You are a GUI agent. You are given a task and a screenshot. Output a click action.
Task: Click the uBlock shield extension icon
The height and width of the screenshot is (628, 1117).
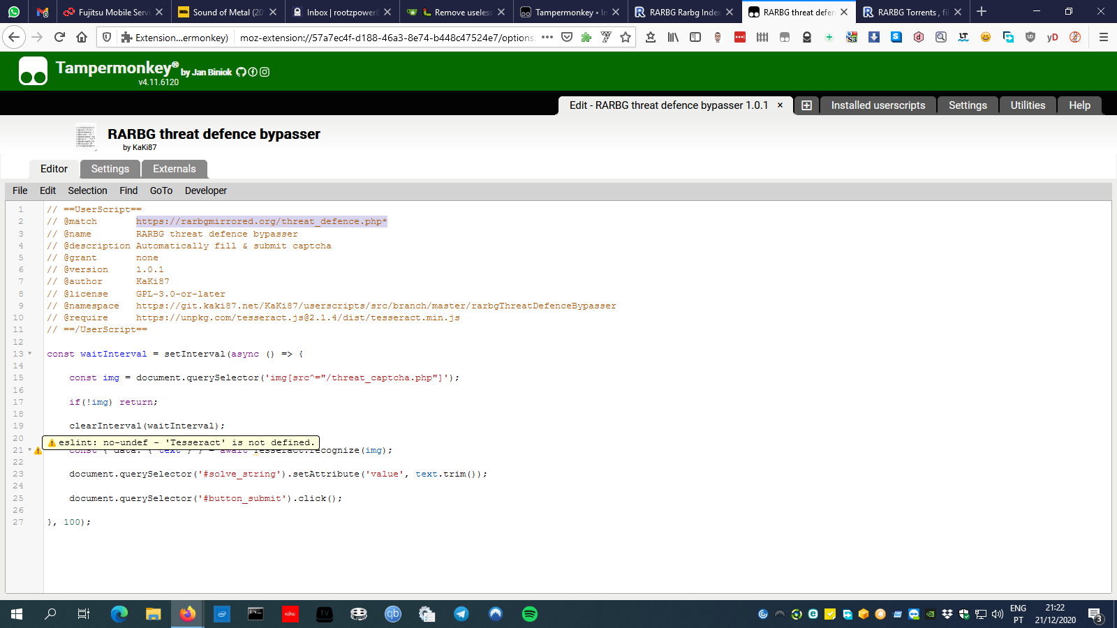1030,37
